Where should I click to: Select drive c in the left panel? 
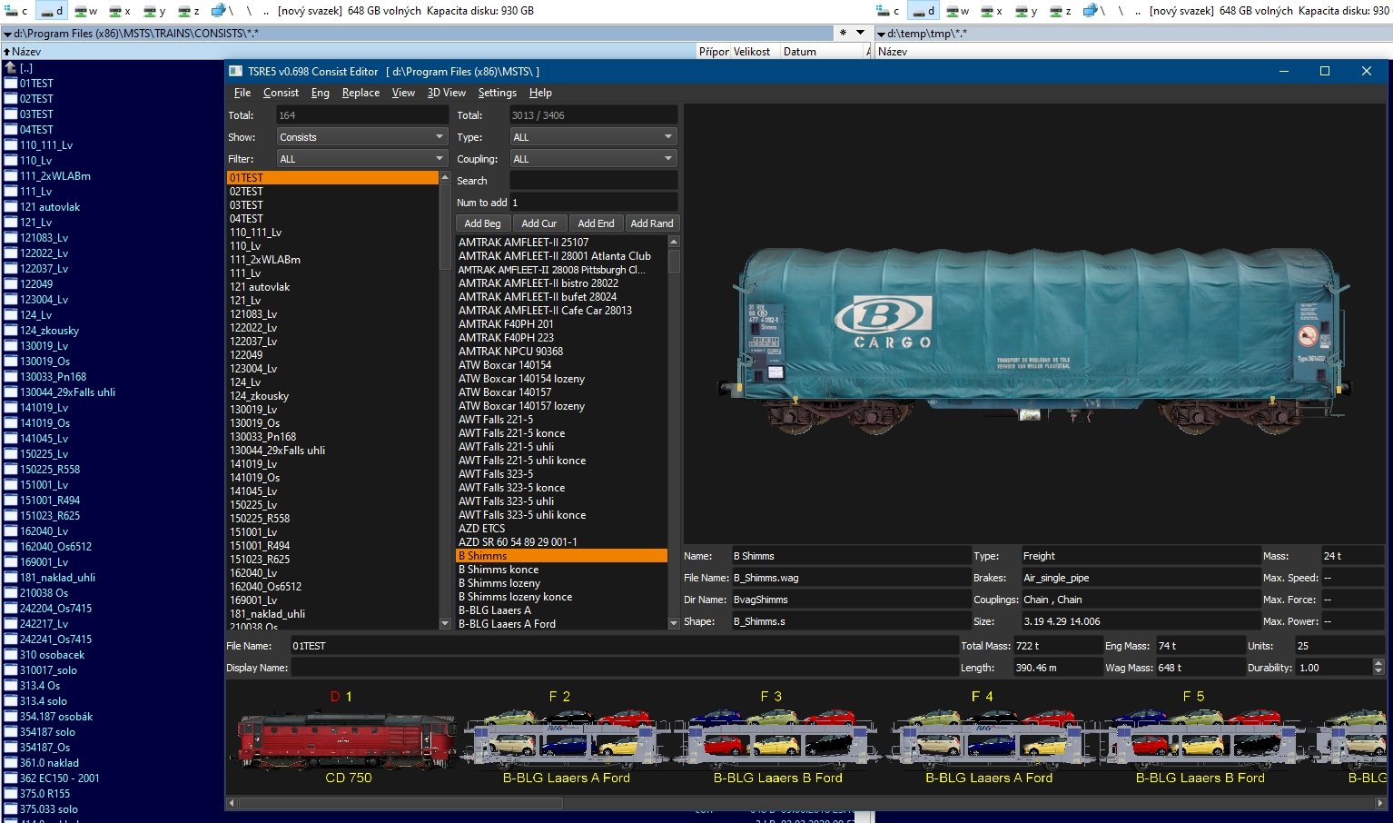(x=16, y=11)
